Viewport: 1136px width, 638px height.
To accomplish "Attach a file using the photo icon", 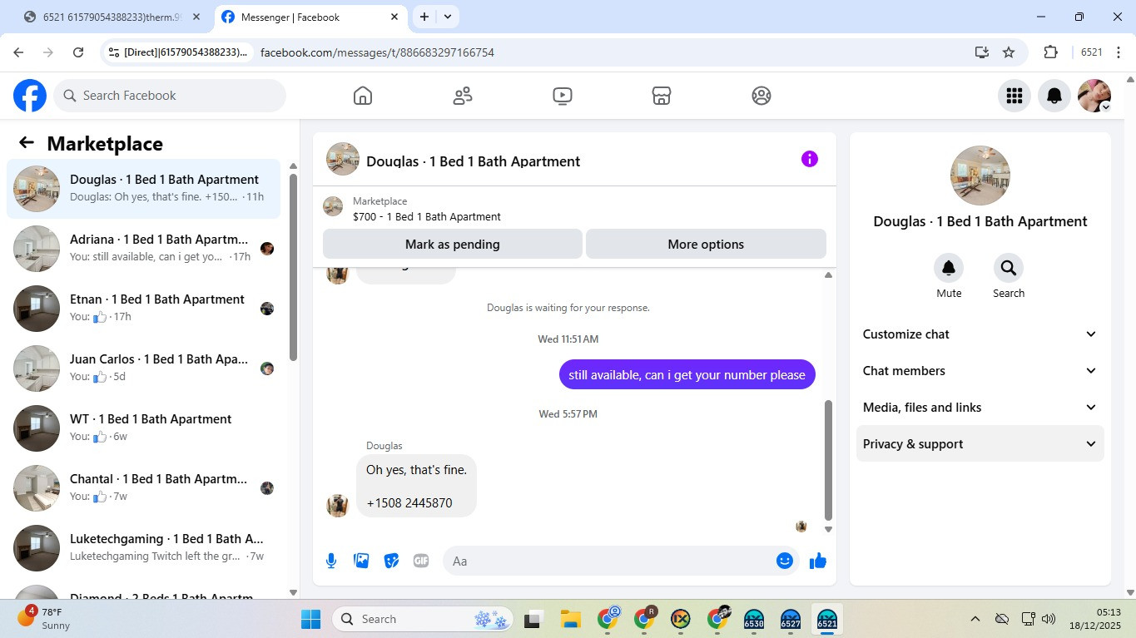I will pos(361,561).
